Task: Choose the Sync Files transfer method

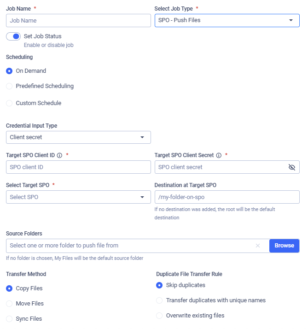Action: [9, 319]
